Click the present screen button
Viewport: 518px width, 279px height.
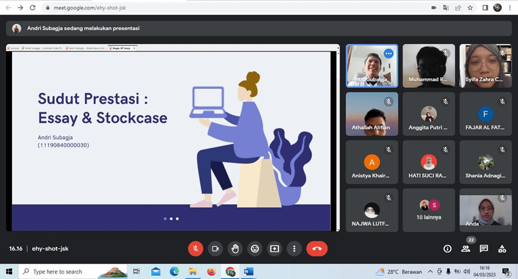point(274,249)
